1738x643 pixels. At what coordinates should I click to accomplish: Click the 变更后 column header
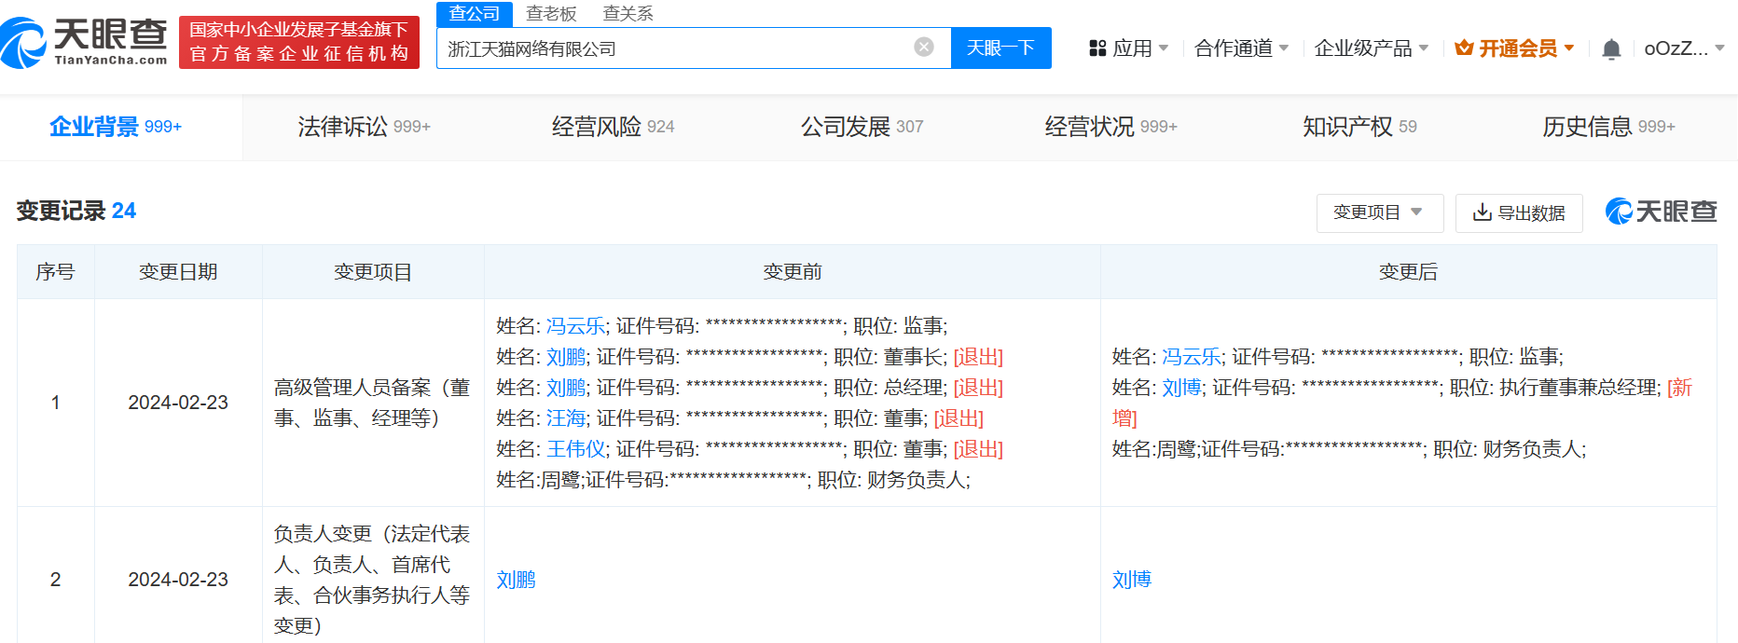point(1409,271)
